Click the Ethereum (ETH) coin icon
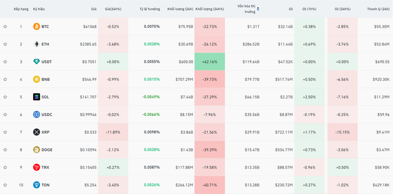 pos(36,44)
